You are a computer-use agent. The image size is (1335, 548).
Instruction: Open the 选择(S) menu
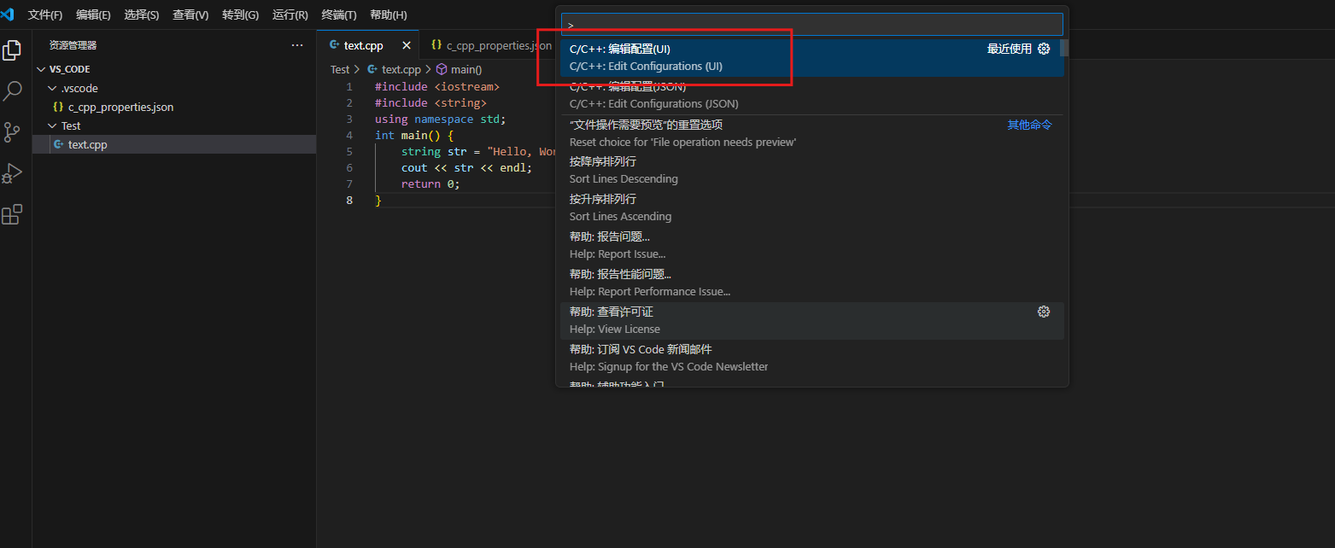click(142, 15)
